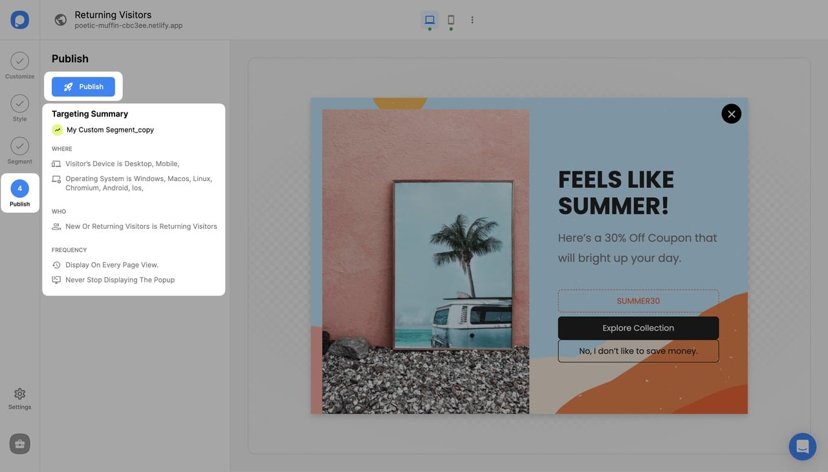Click the SUMMER30 coupon code box

(x=638, y=301)
